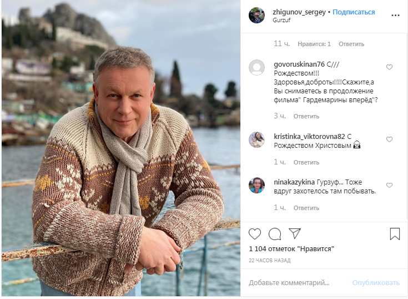
Task: Like kristinka_viktorovna82 comment with heart
Action: pyautogui.click(x=389, y=139)
